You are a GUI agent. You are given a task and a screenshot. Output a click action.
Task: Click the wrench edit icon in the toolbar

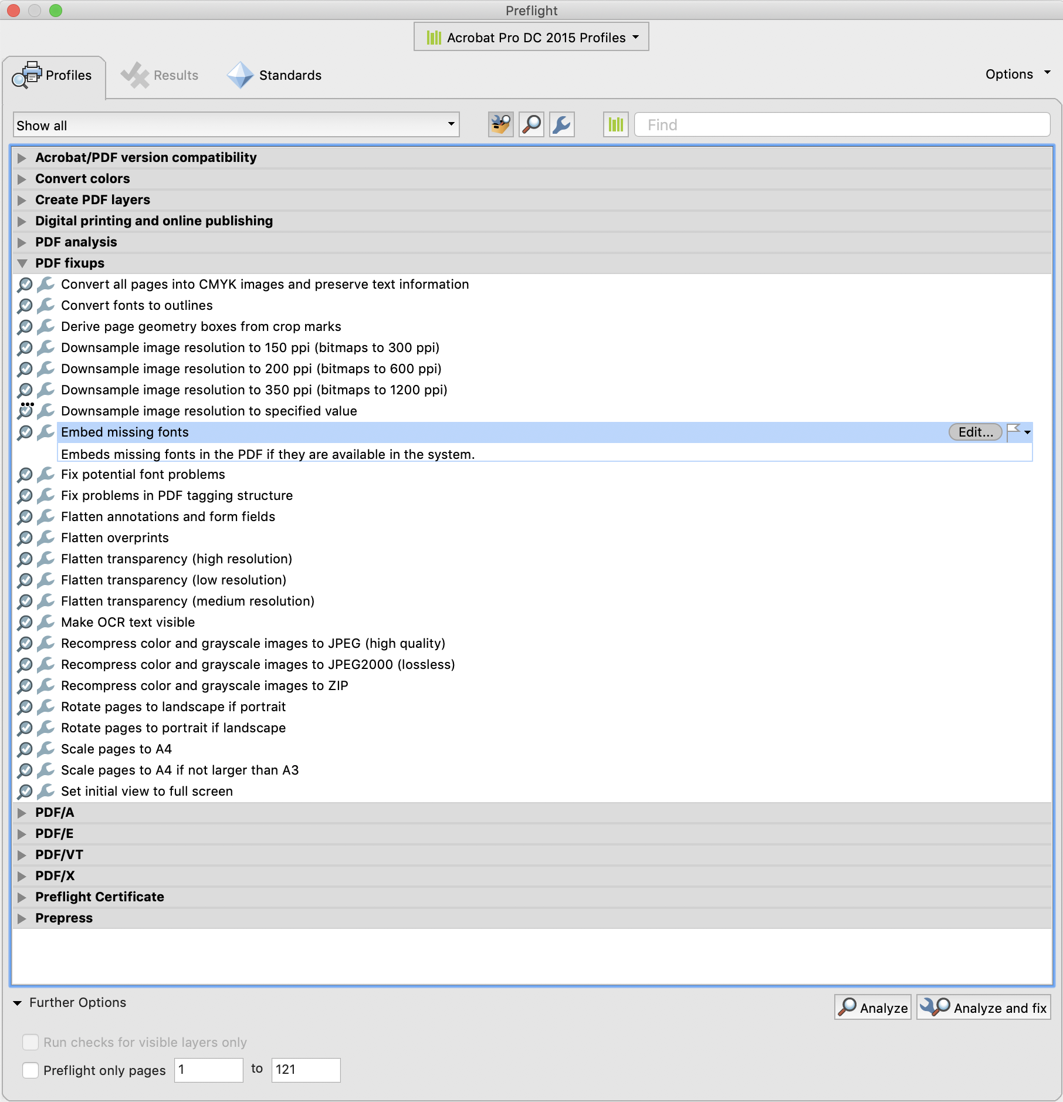click(x=561, y=124)
